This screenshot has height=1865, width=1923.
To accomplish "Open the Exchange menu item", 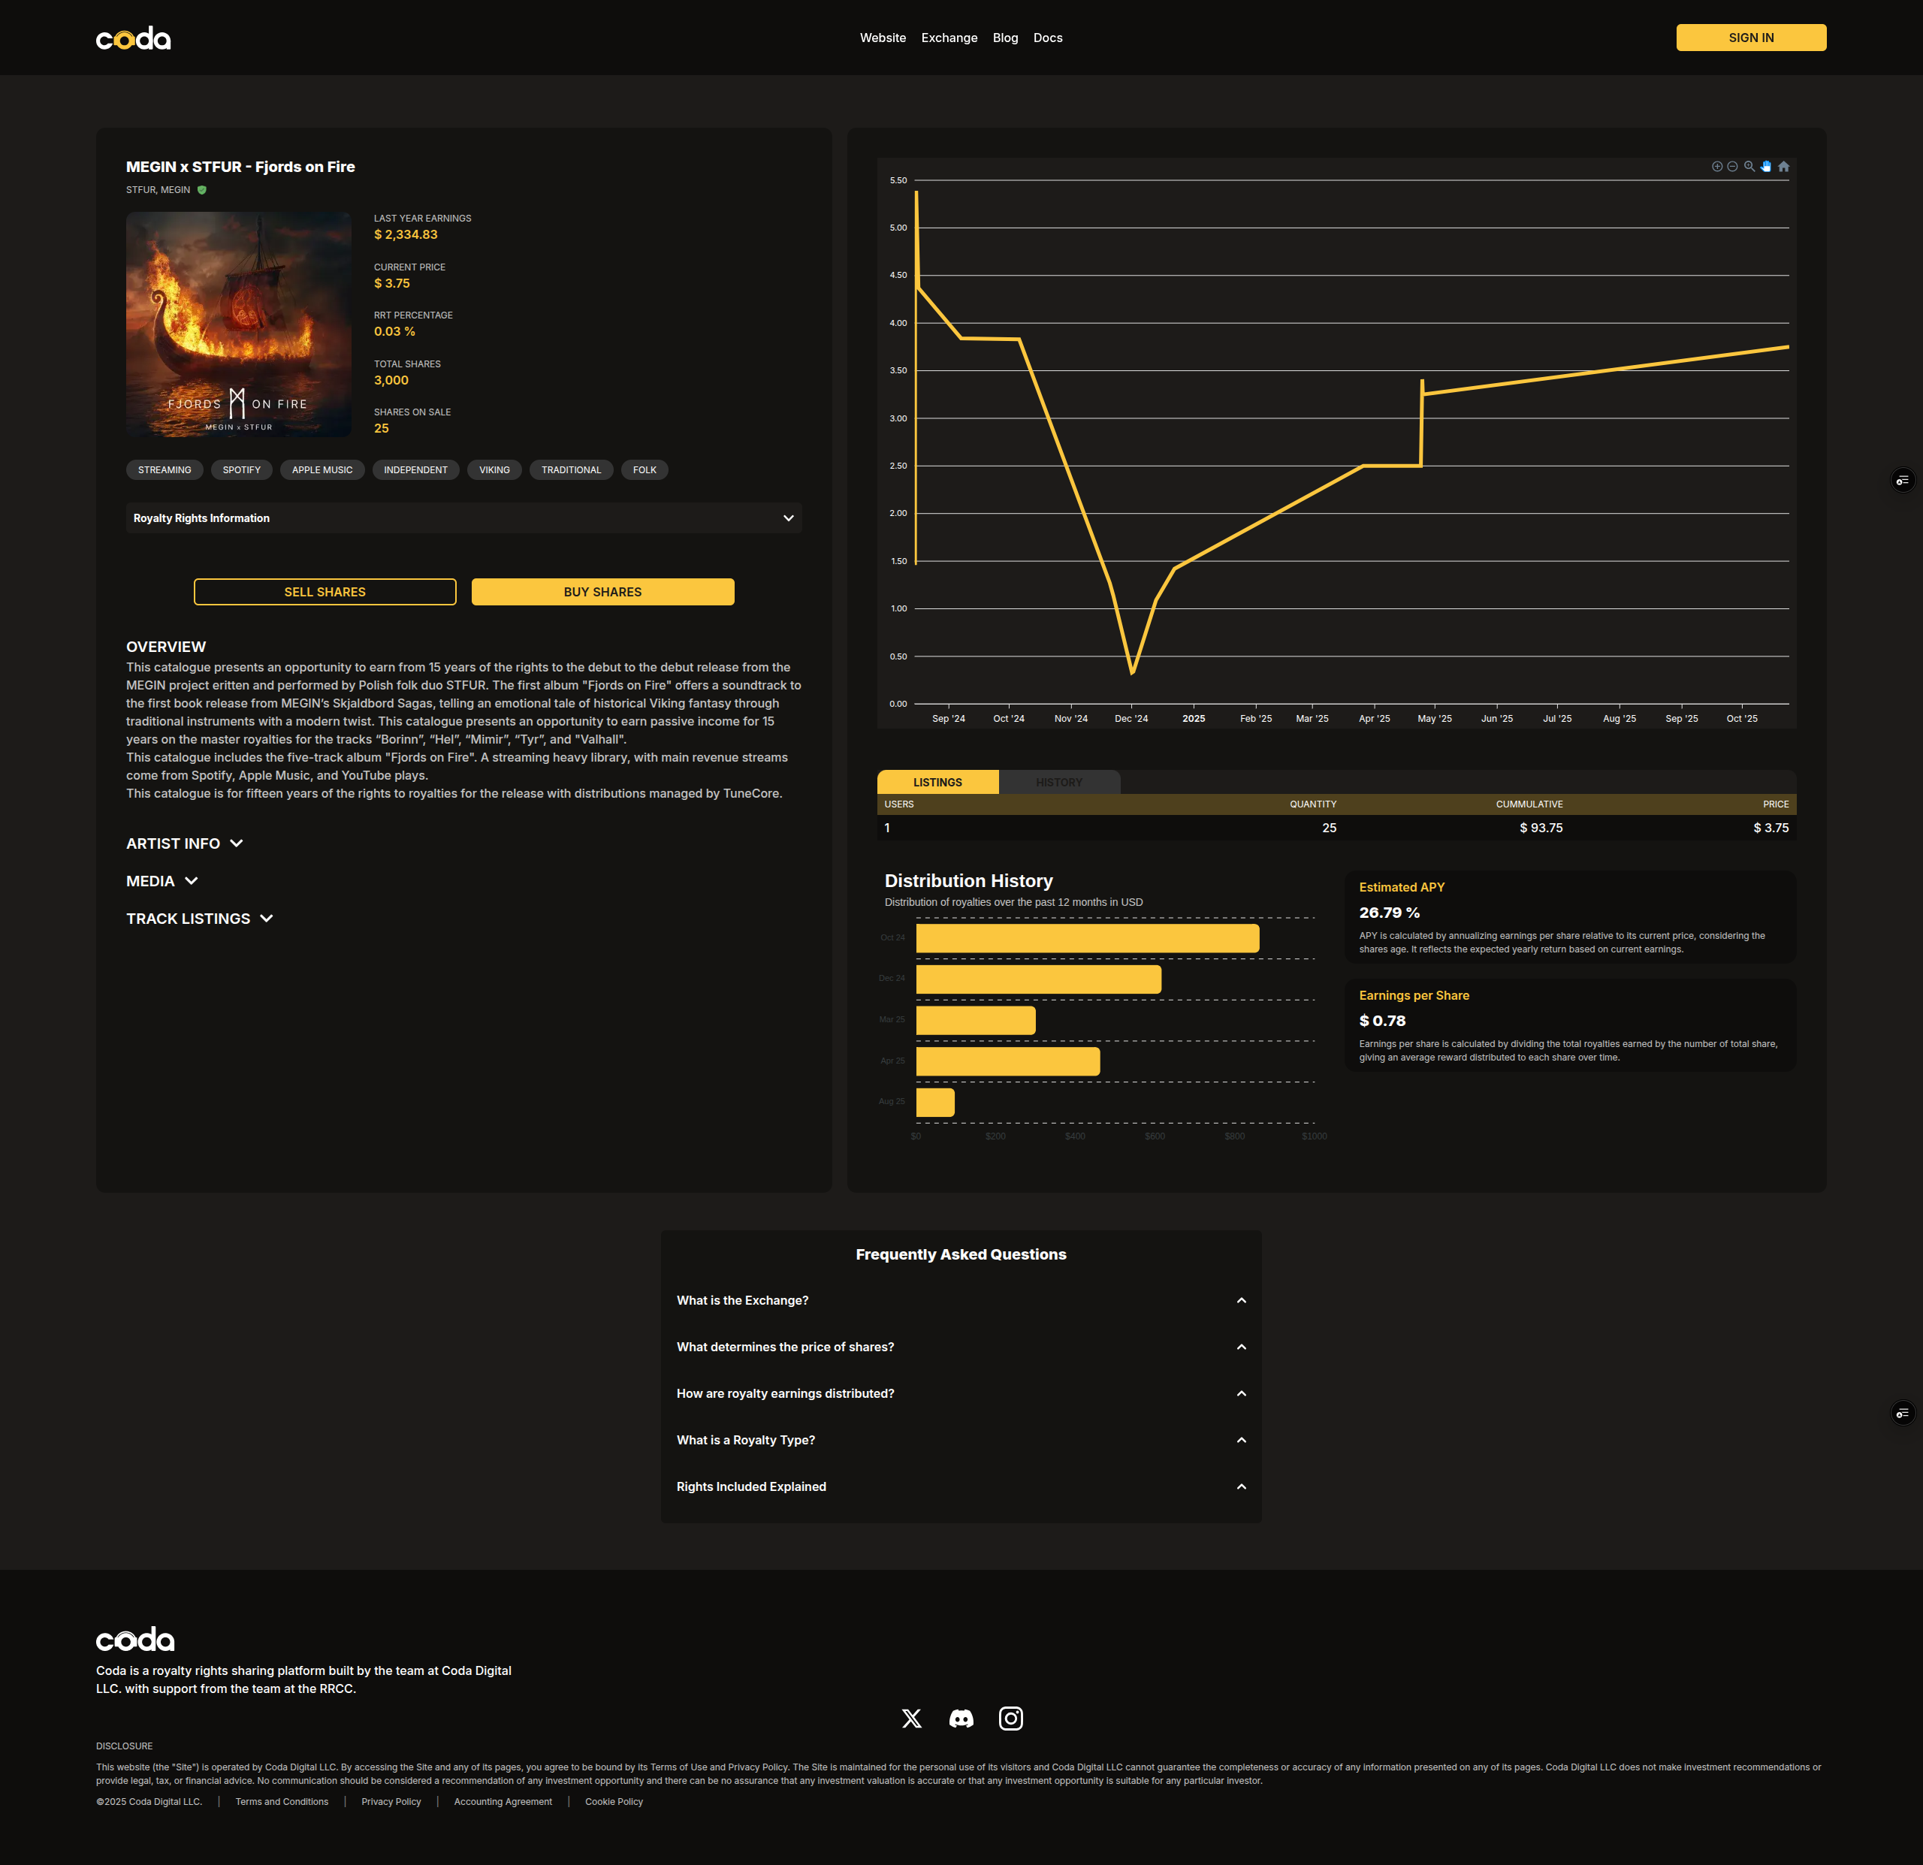I will (x=949, y=38).
